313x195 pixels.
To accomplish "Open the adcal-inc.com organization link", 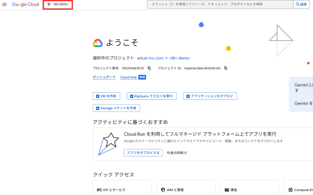I will pyautogui.click(x=150, y=58).
